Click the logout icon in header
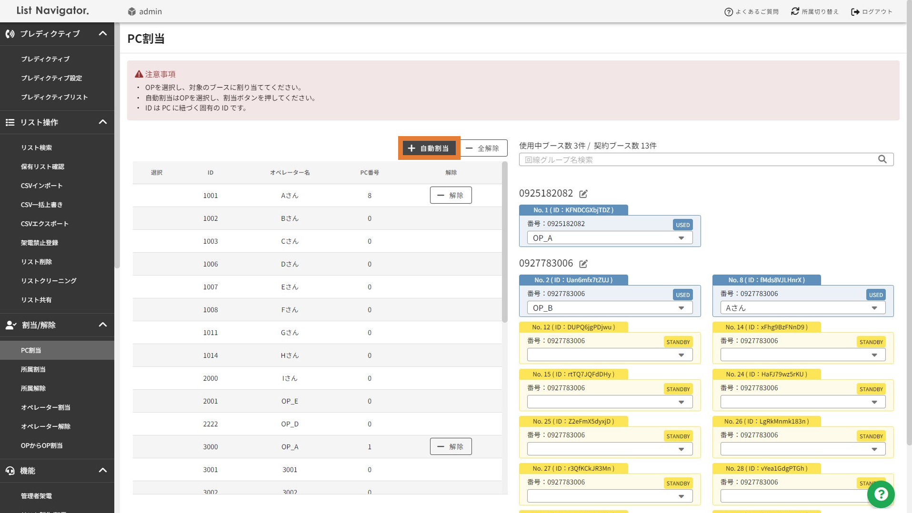The width and height of the screenshot is (912, 513). click(855, 12)
